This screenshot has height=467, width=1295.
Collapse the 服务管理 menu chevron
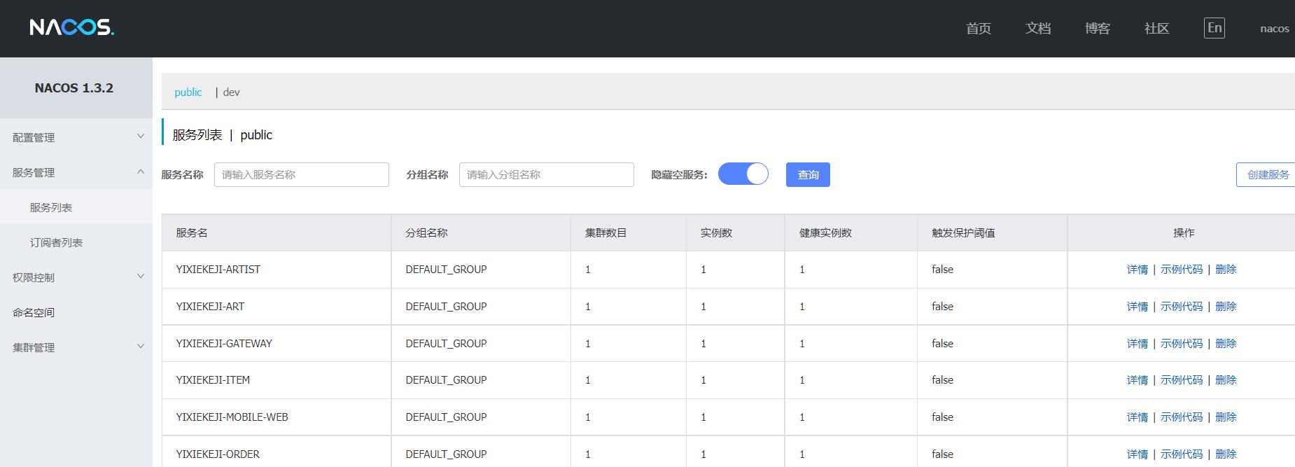tap(140, 172)
